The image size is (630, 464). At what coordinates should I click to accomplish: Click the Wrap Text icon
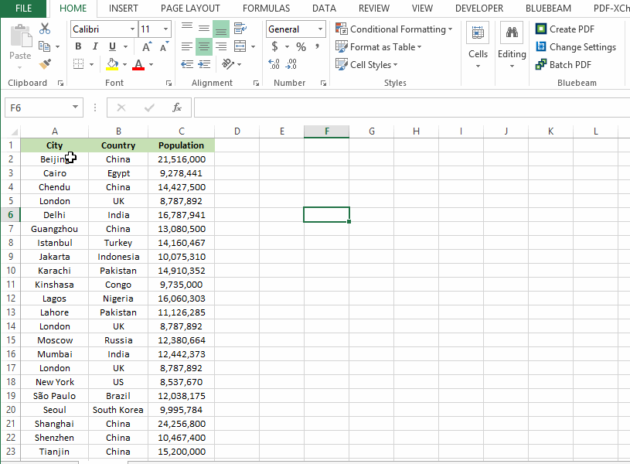click(x=240, y=29)
